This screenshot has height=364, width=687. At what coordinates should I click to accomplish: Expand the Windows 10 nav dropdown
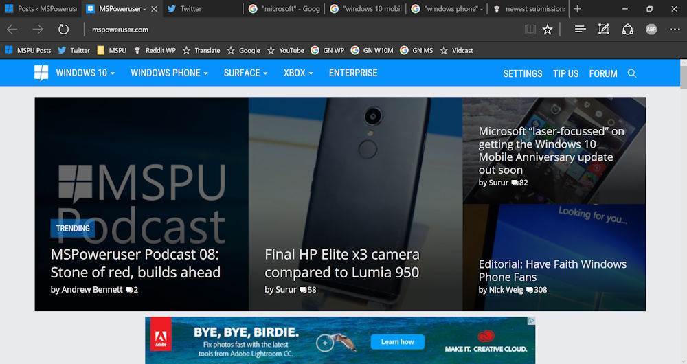[85, 73]
